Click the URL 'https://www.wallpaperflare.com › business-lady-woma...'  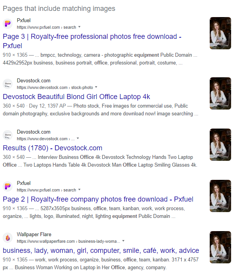(x=68, y=241)
